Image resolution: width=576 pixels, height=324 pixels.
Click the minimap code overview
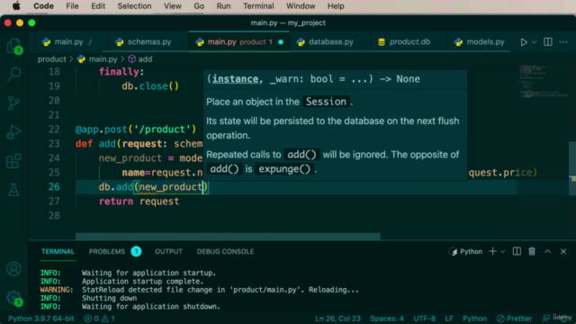(543, 82)
